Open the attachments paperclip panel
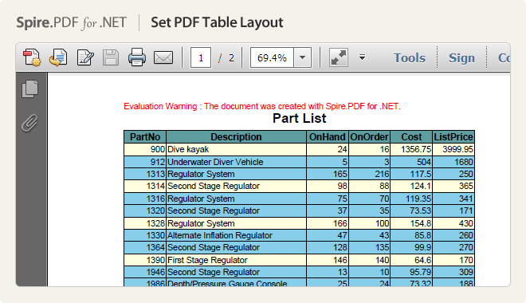The image size is (526, 303). [x=29, y=123]
